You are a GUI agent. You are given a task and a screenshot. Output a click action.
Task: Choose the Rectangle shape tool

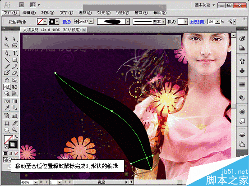14,59
